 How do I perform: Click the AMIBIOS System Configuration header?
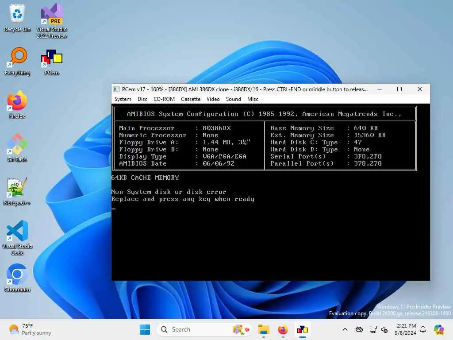(x=265, y=114)
